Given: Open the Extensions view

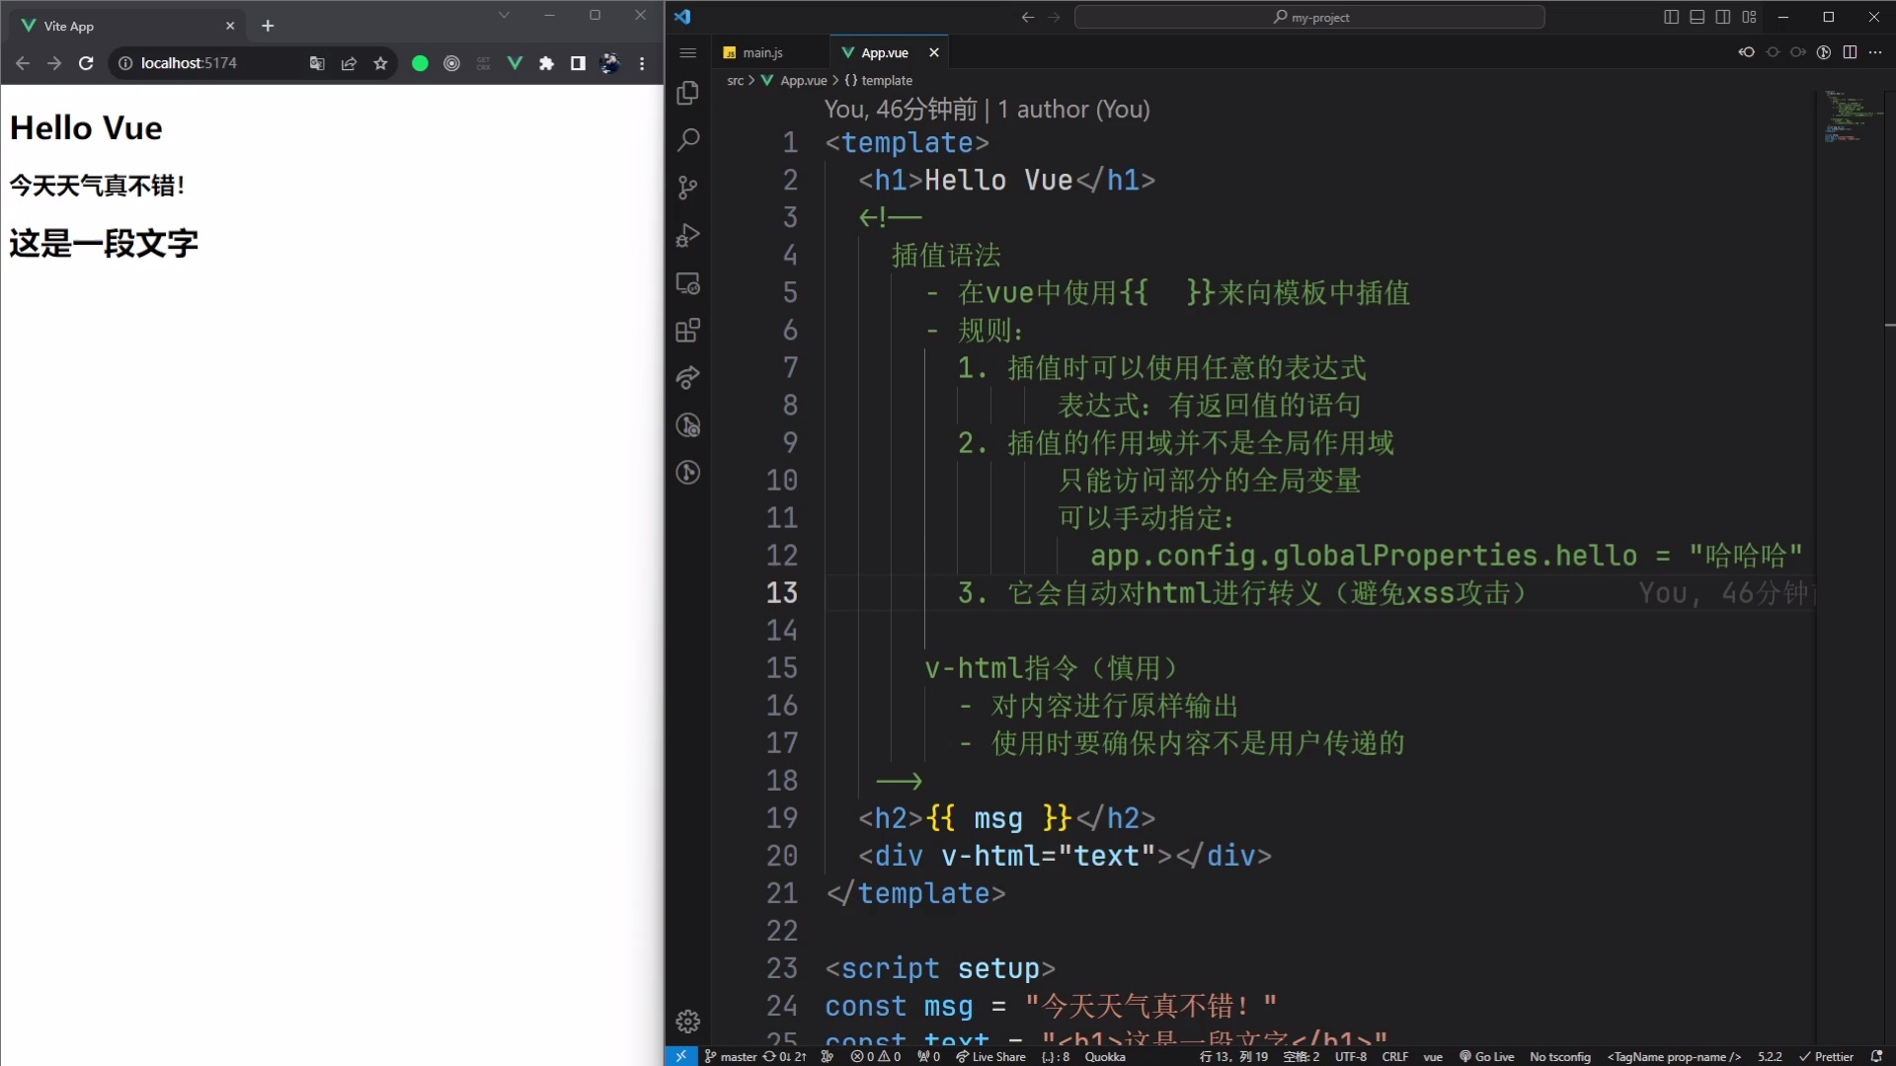Looking at the screenshot, I should tap(688, 331).
